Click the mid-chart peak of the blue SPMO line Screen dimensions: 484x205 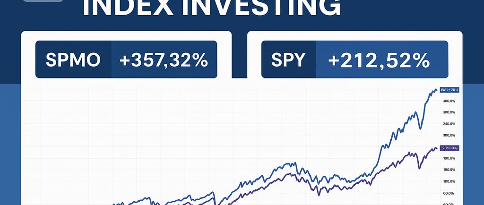tap(295, 162)
